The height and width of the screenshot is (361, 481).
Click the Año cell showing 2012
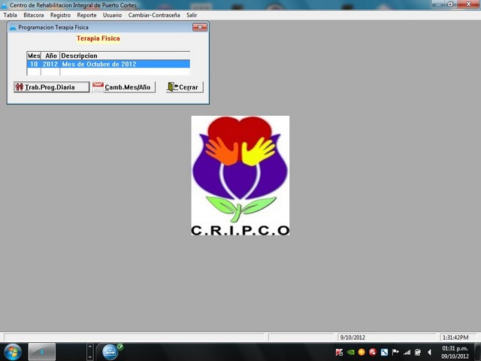50,64
